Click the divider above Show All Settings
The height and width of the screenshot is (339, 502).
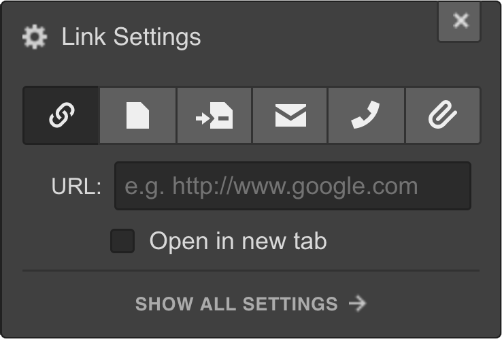[251, 271]
